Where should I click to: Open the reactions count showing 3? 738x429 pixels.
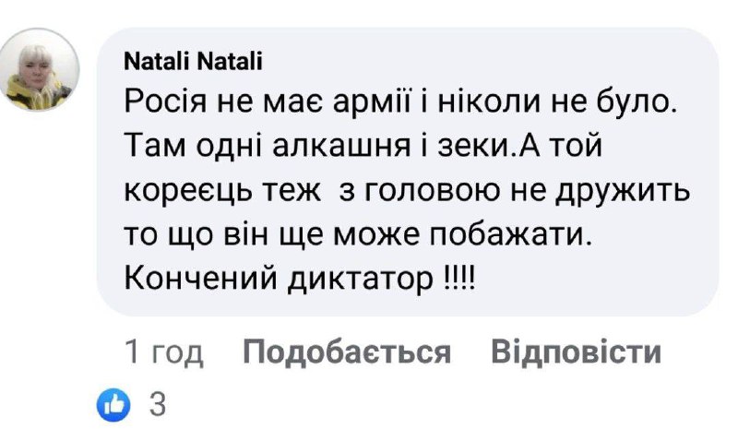click(x=156, y=404)
